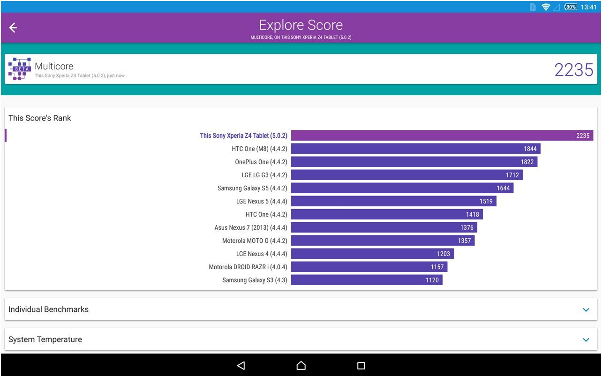Tap the Wi-Fi icon in the status bar
Screen dimensions: 602x377
point(545,7)
